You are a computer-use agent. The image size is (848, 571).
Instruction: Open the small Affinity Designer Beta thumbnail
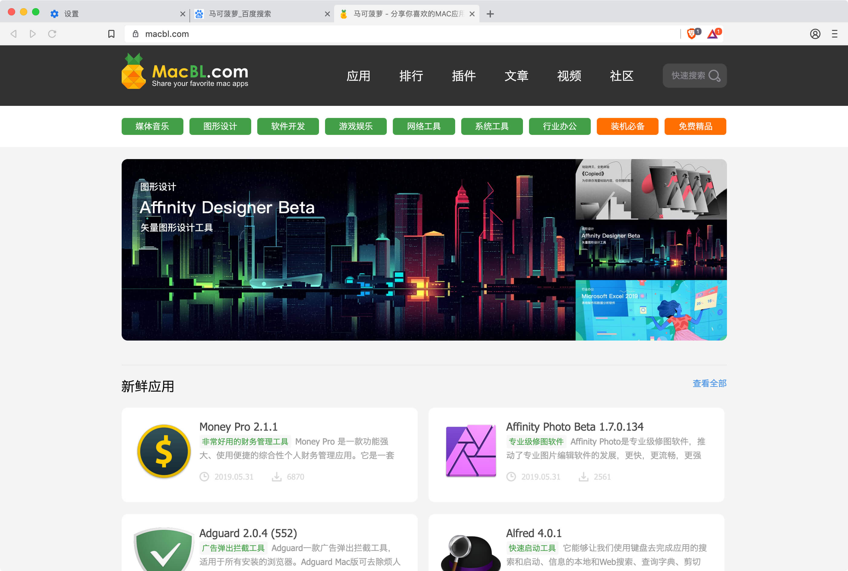pyautogui.click(x=651, y=250)
